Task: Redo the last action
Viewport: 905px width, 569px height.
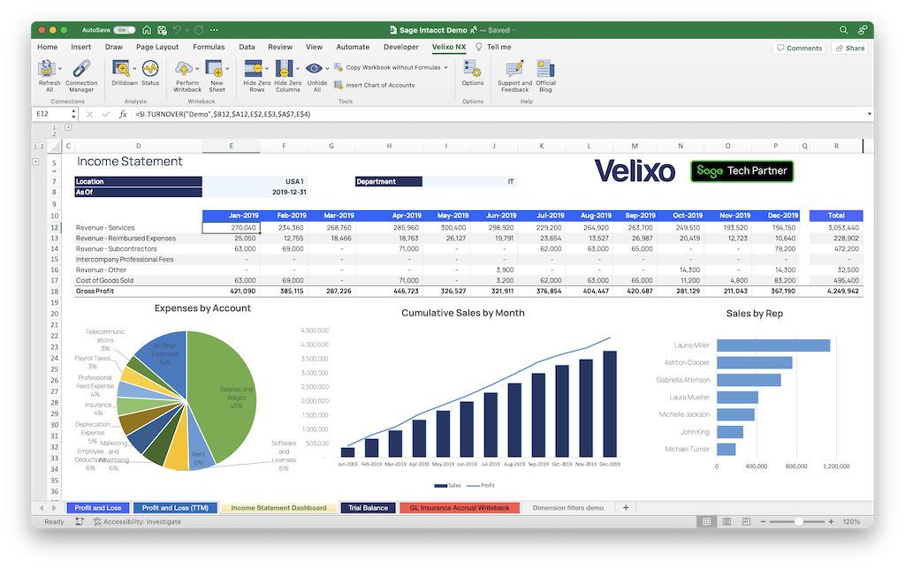Action: 199,30
